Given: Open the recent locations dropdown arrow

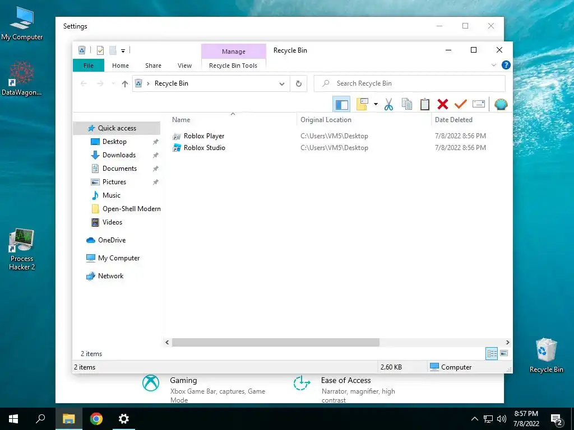Looking at the screenshot, I should coord(113,84).
